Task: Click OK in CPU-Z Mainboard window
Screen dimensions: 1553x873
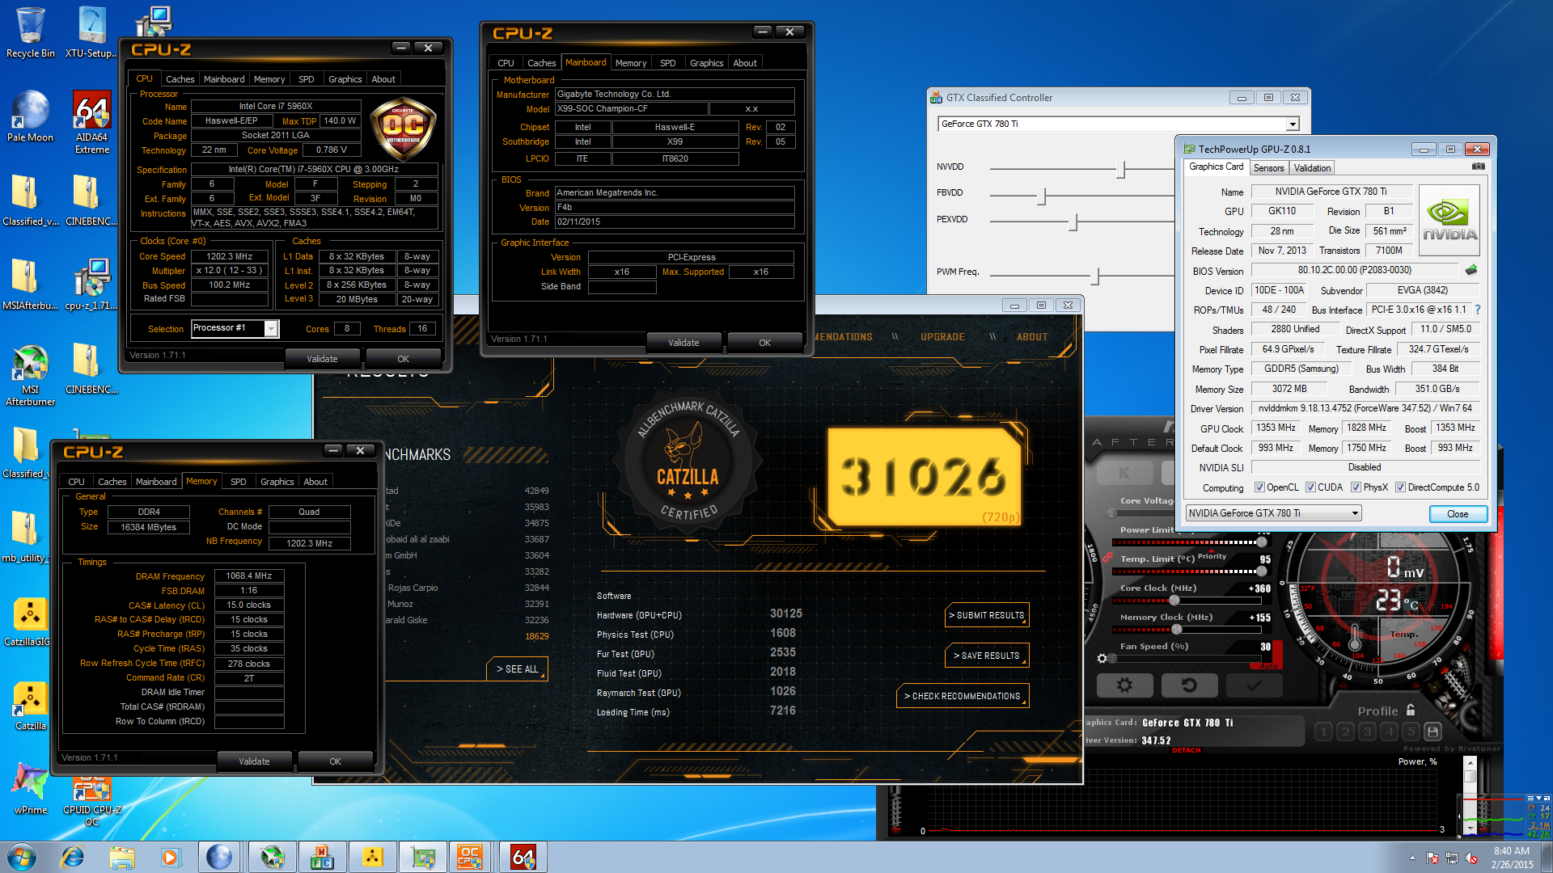Action: [x=764, y=343]
